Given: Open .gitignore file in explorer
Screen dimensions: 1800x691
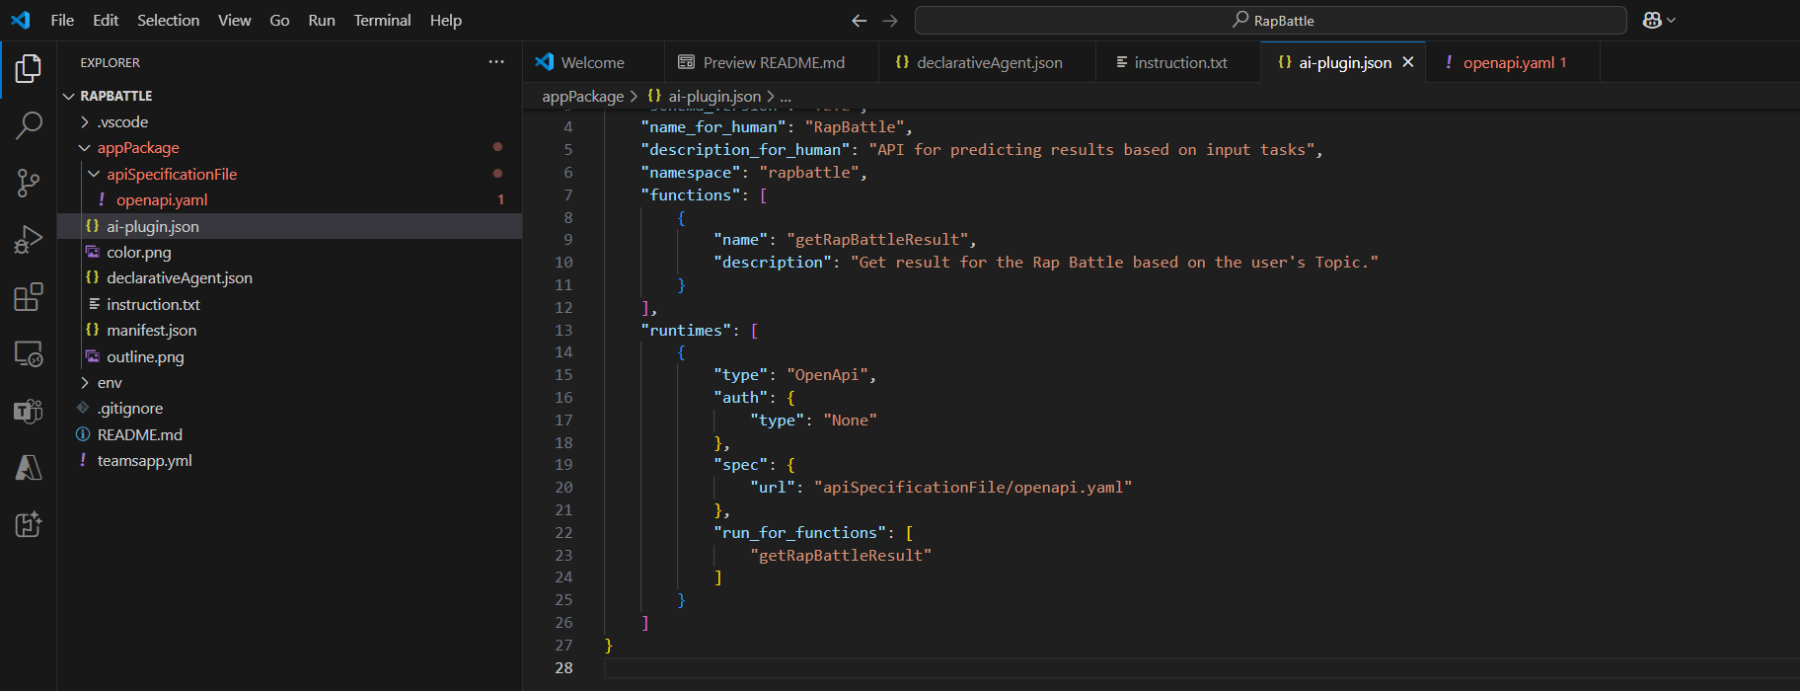Looking at the screenshot, I should 289,408.
